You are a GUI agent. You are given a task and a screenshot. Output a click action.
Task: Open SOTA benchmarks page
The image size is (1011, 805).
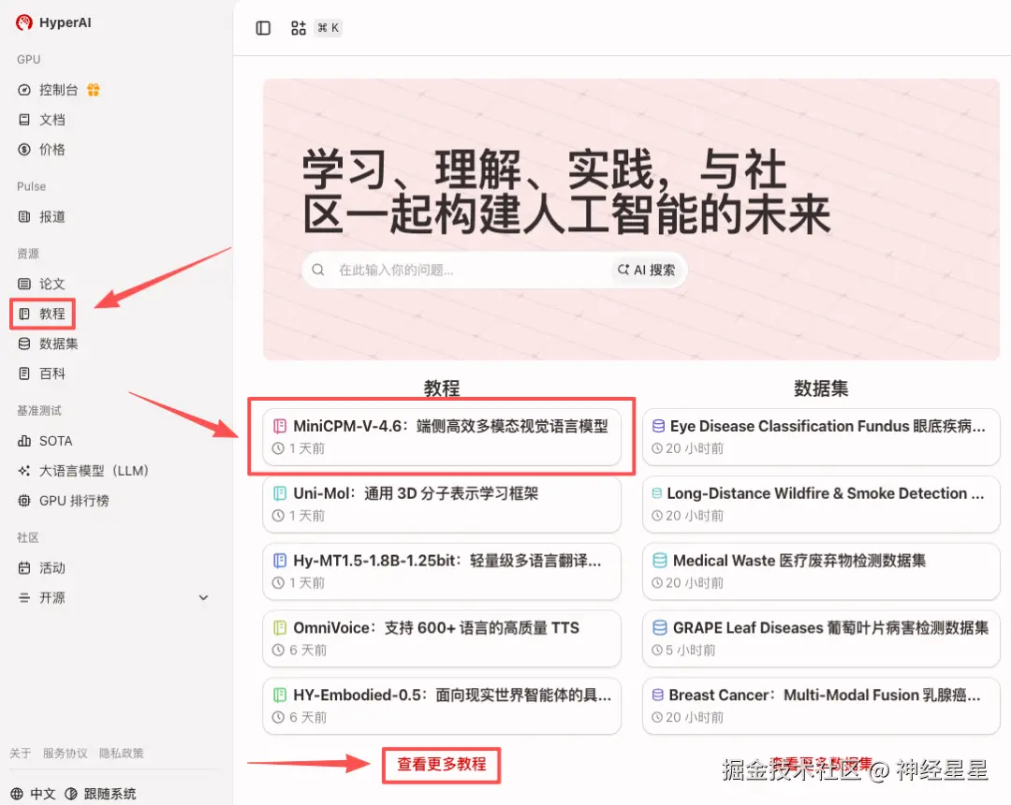tap(55, 441)
